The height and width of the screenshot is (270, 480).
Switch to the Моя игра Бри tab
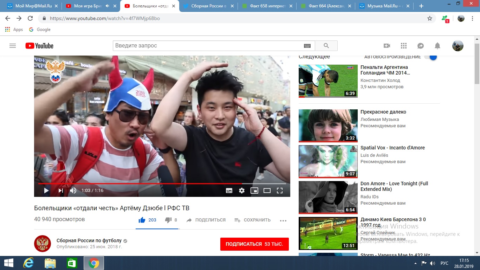(91, 6)
